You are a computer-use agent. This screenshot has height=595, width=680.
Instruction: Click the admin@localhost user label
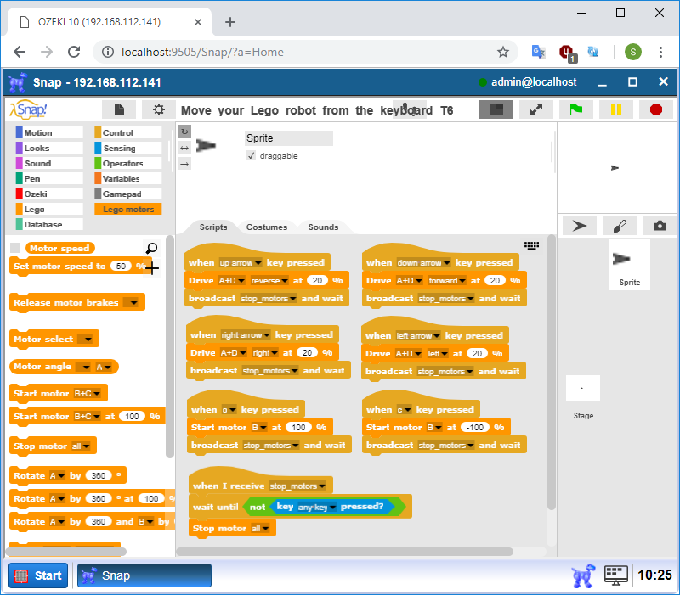(x=534, y=81)
